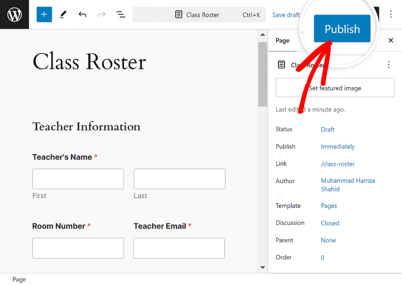Click the Redo arrow
This screenshot has width=402, height=285.
pyautogui.click(x=102, y=14)
